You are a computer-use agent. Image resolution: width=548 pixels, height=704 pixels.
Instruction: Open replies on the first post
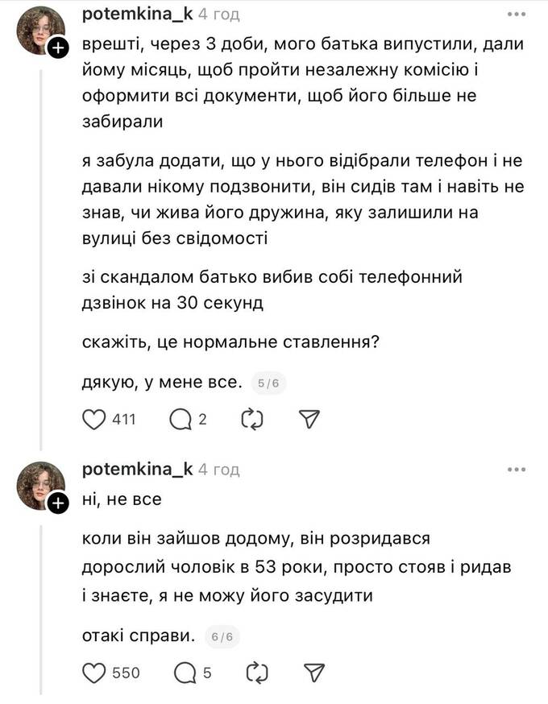click(x=181, y=419)
